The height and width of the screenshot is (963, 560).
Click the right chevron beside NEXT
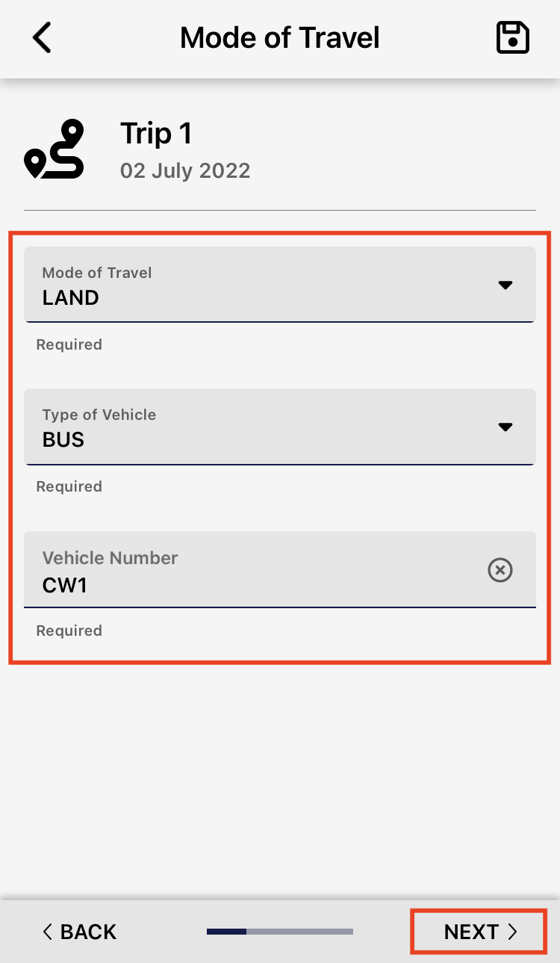(512, 932)
